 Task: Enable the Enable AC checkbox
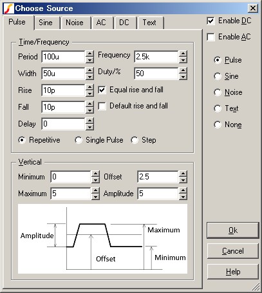pyautogui.click(x=211, y=37)
